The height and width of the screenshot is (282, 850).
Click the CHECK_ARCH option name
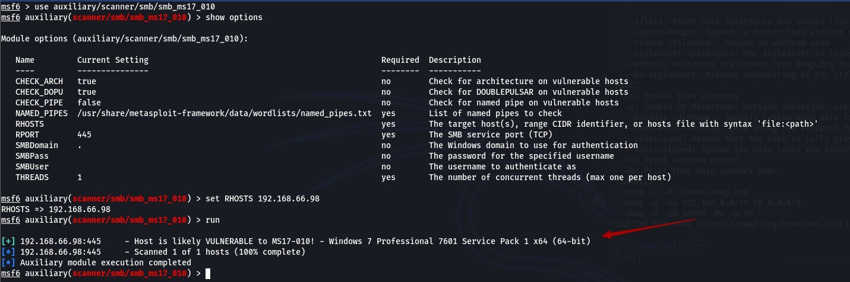(39, 81)
